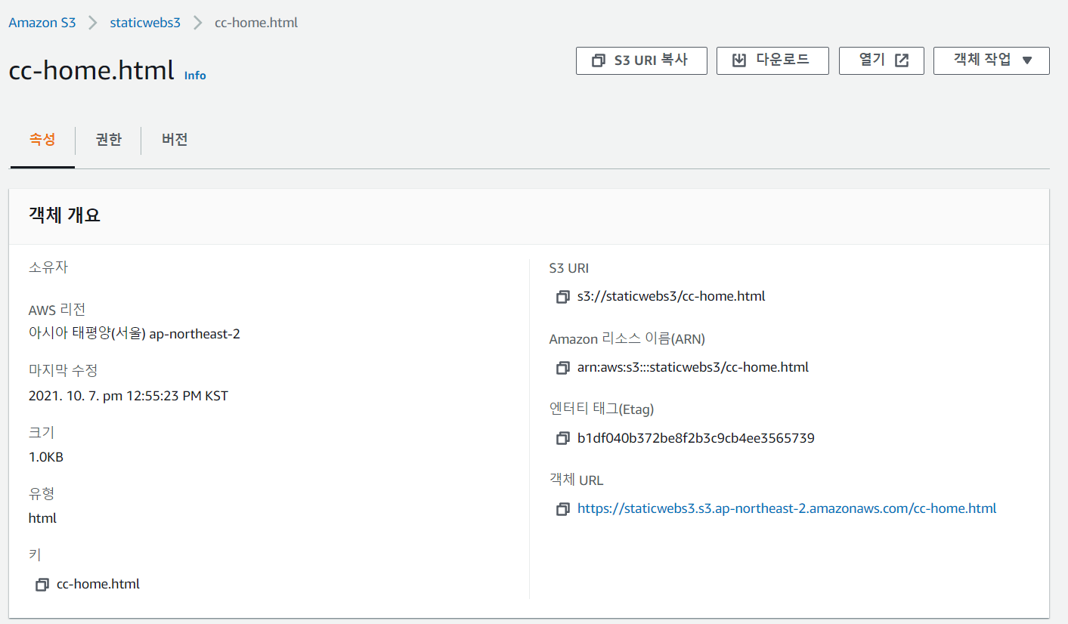Go to Amazon S3 breadcrumb
1068x624 pixels.
click(x=42, y=23)
